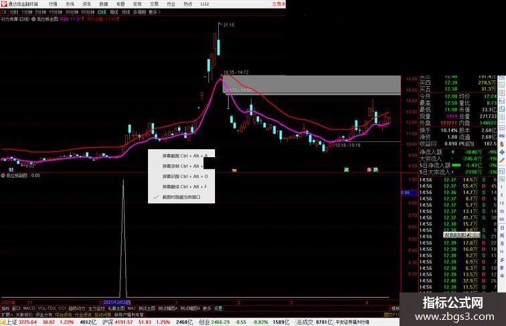Select the 测试主图 indicator tab
506x326 pixels.
(x=147, y=308)
